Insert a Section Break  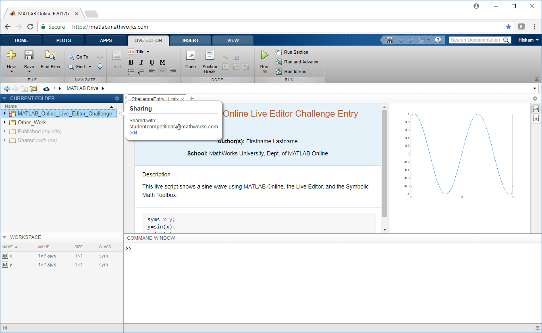(210, 62)
